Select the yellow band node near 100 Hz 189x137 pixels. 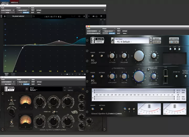coord(35,44)
